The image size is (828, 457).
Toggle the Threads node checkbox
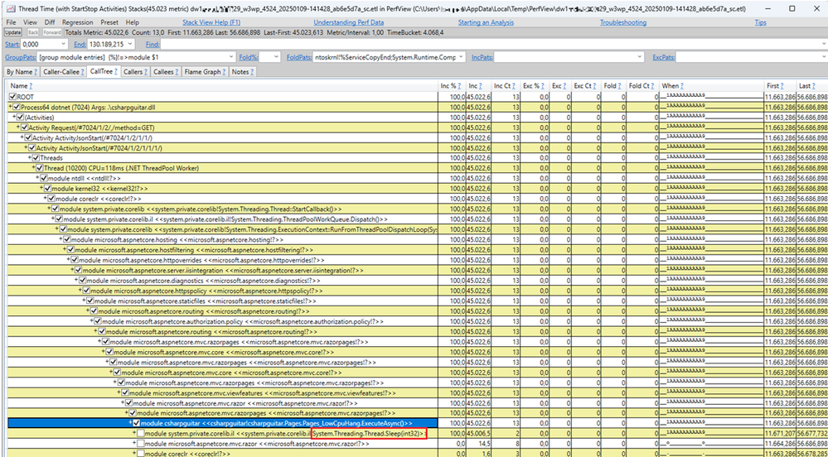[36, 158]
